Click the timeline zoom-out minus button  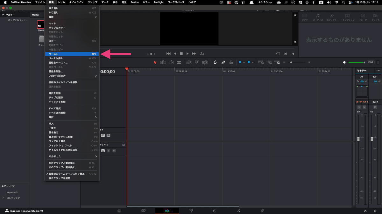tap(284, 62)
